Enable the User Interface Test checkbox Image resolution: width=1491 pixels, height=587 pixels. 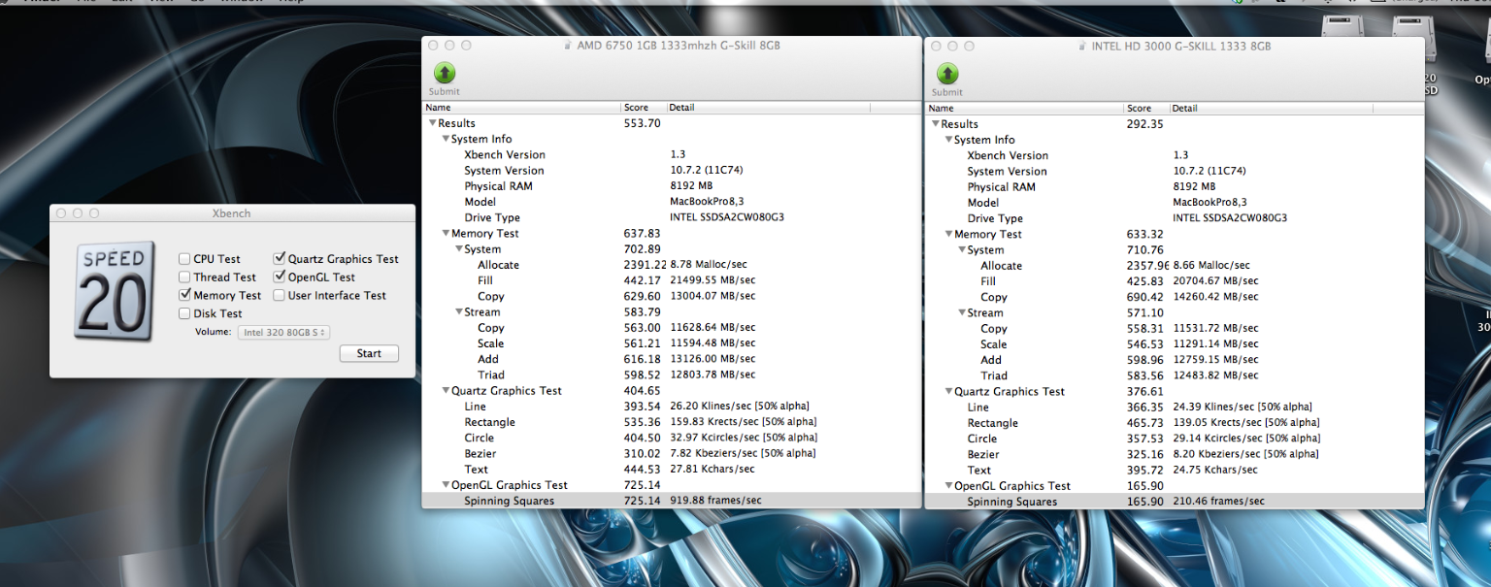[x=280, y=295]
